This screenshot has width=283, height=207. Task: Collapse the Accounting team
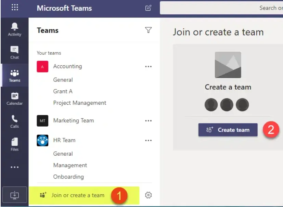point(67,66)
